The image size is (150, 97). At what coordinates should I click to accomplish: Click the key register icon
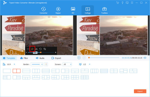click(x=122, y=3)
